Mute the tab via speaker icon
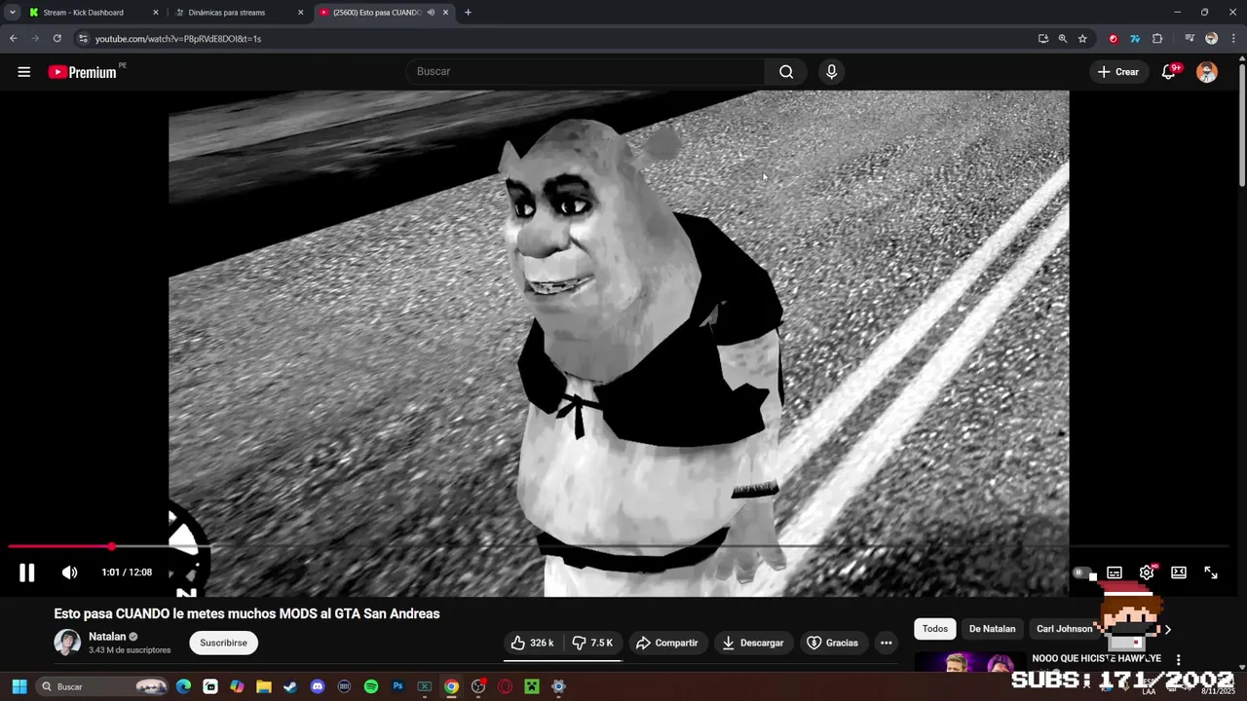The image size is (1247, 701). click(x=431, y=13)
